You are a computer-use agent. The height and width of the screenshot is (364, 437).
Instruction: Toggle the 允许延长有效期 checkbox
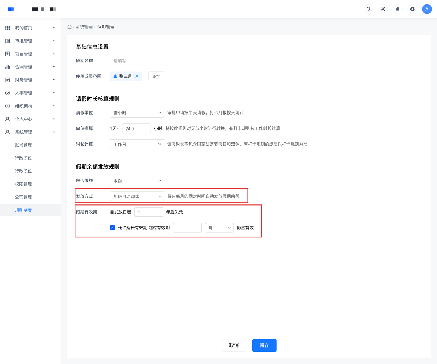112,228
